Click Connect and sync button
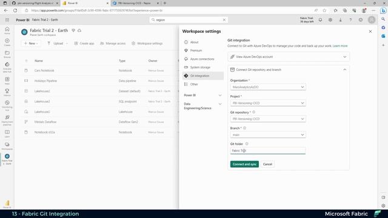This screenshot has height=218, width=388. pyautogui.click(x=244, y=164)
